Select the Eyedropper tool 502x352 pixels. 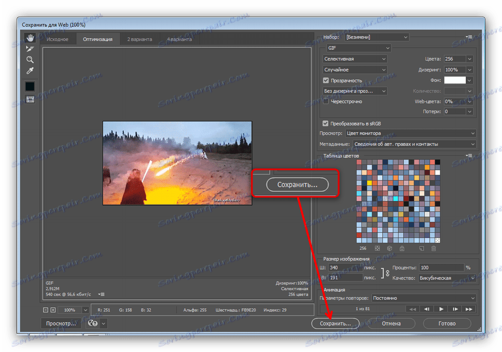click(30, 71)
